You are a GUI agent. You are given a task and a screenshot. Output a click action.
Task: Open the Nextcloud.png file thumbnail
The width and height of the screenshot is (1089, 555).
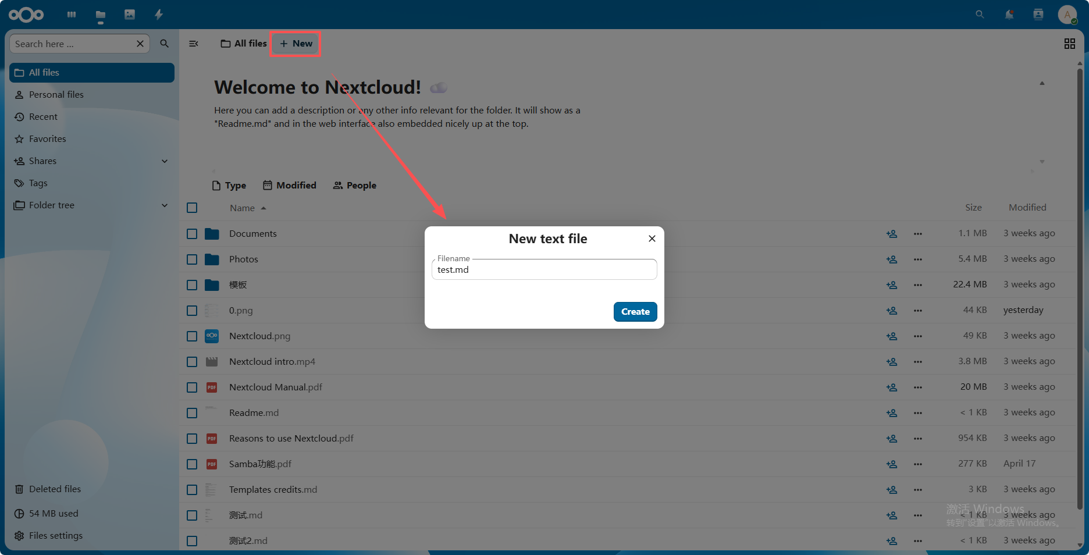(212, 336)
